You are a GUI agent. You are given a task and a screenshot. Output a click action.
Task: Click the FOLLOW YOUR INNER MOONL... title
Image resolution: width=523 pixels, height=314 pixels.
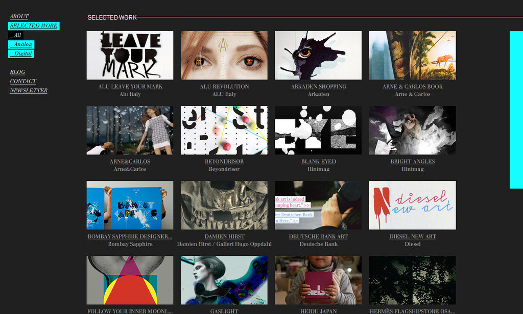point(130,311)
